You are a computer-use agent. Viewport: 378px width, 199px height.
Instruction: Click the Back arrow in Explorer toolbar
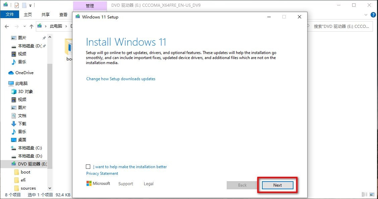click(x=7, y=26)
